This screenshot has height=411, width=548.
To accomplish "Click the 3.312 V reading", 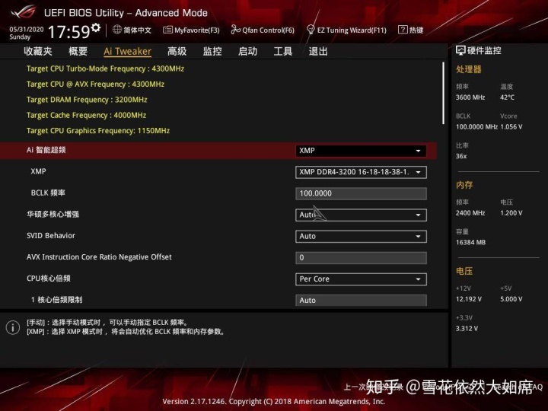I will [467, 329].
